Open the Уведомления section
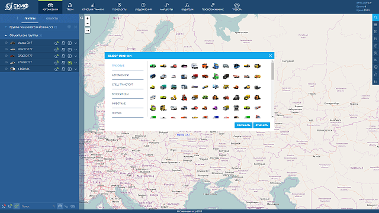Image resolution: width=379 pixels, height=213 pixels. (x=143, y=7)
